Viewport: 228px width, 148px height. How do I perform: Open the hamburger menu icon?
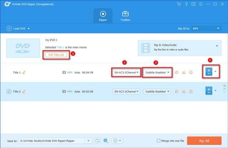(201, 4)
